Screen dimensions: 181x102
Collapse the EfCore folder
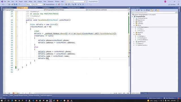tap(134, 25)
